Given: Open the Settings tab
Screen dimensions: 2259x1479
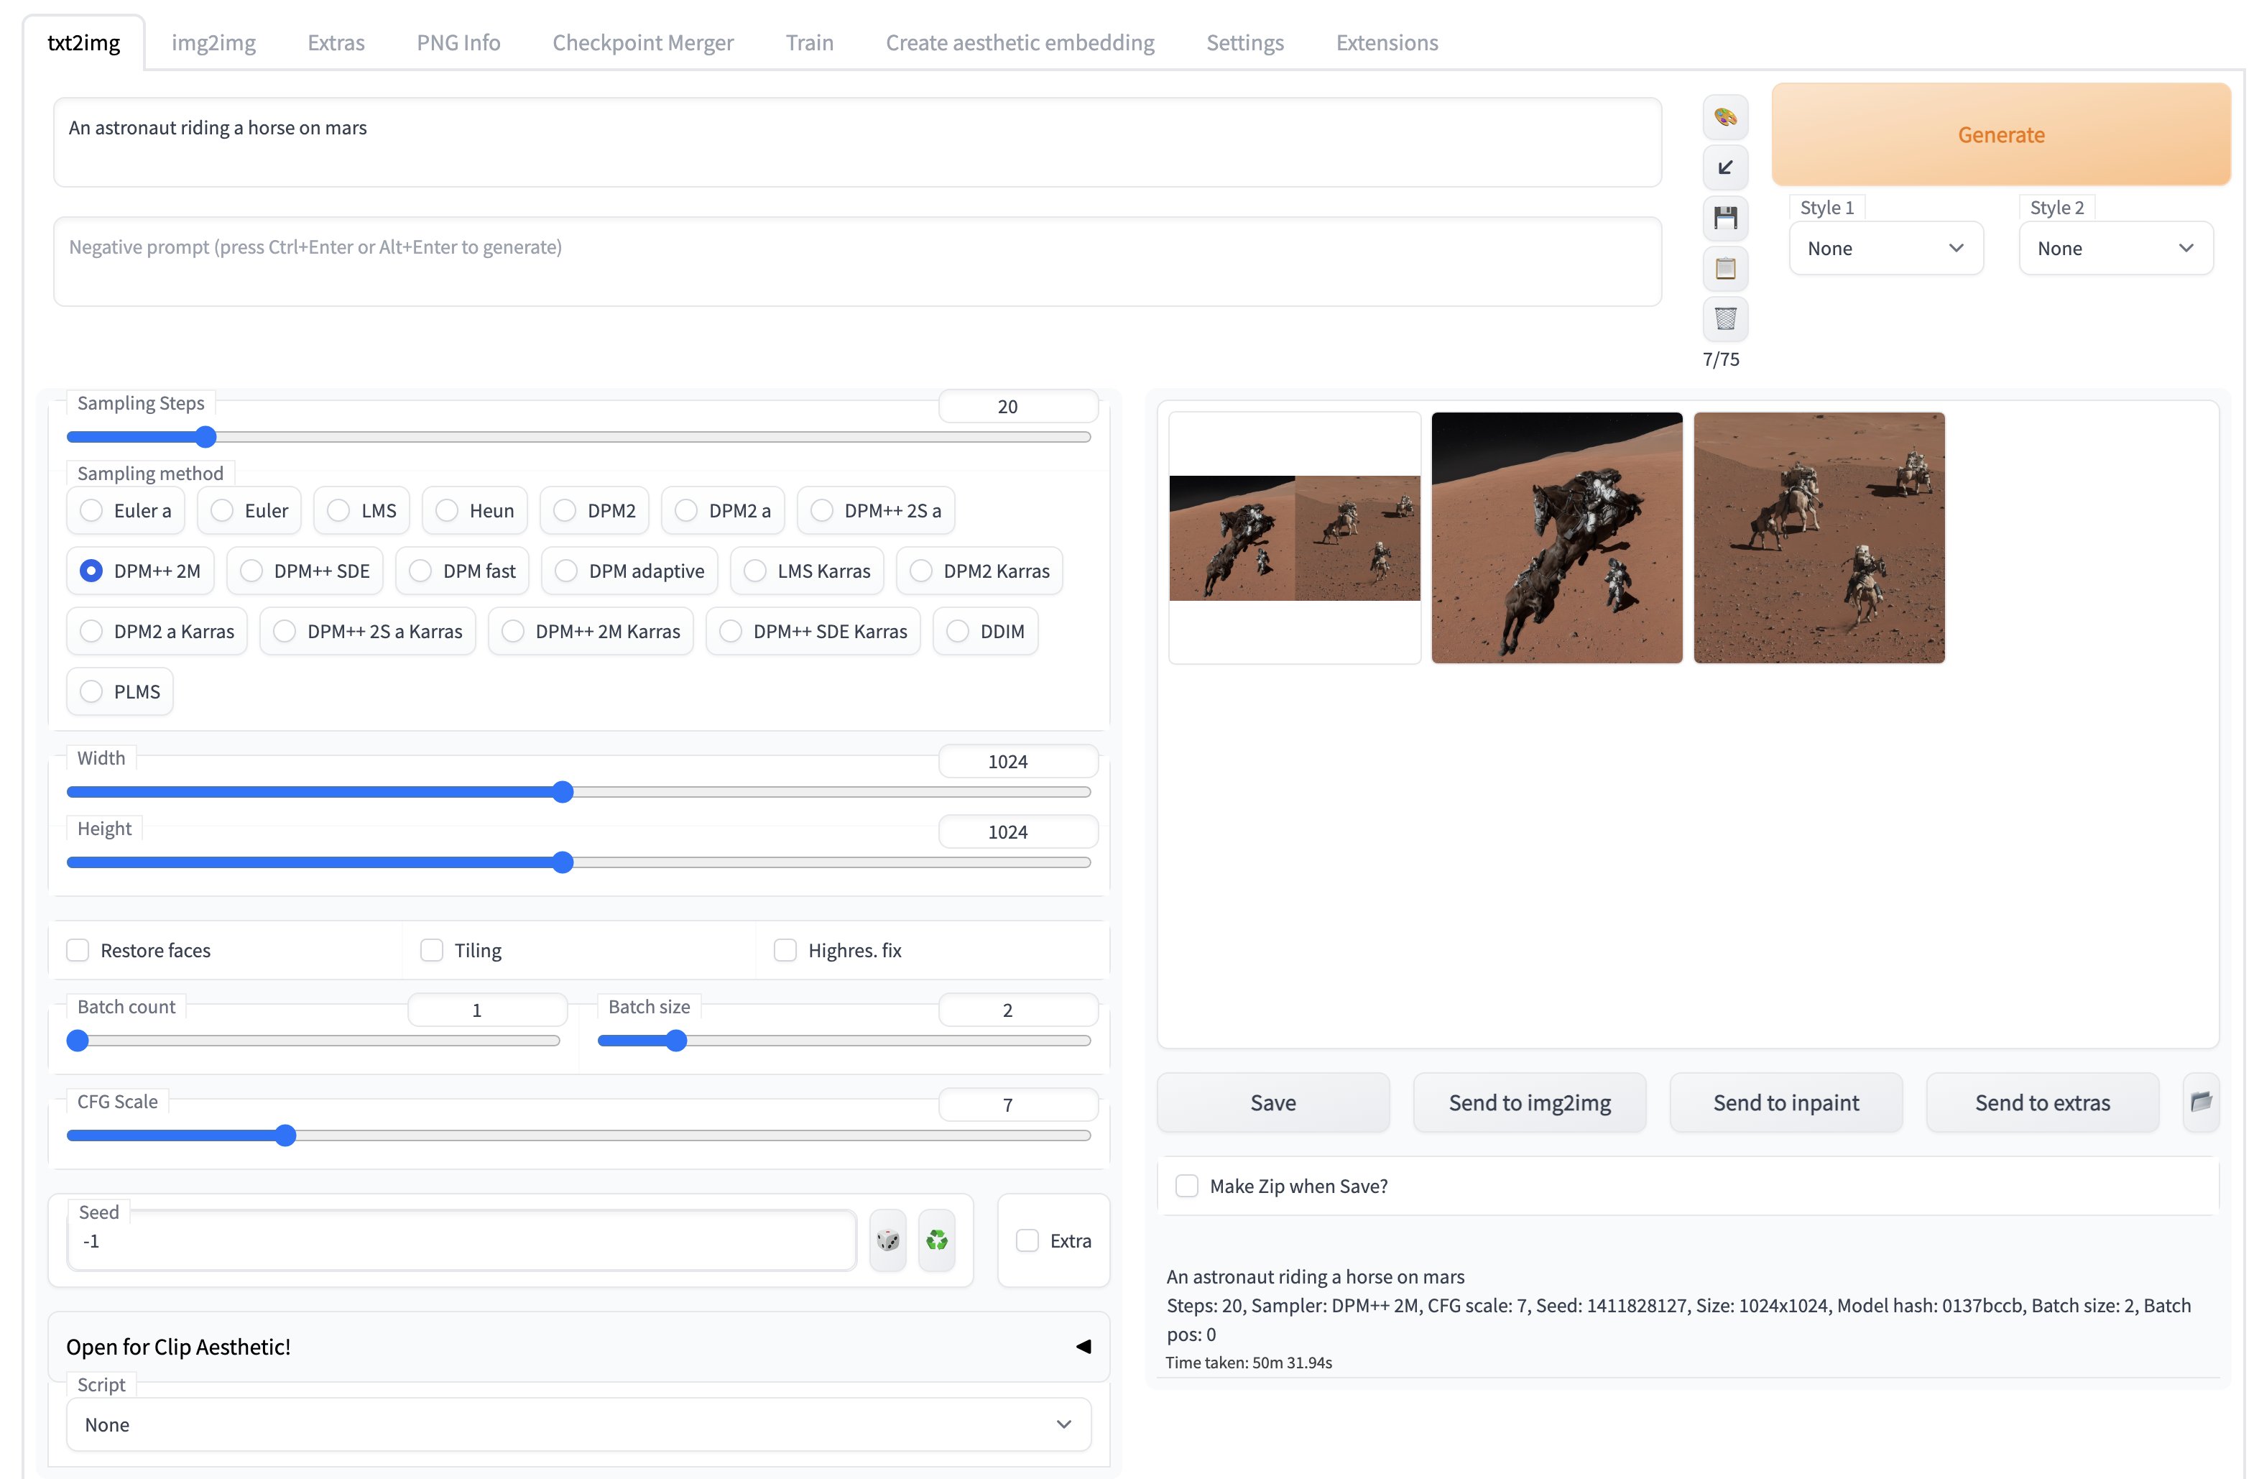Looking at the screenshot, I should 1244,42.
